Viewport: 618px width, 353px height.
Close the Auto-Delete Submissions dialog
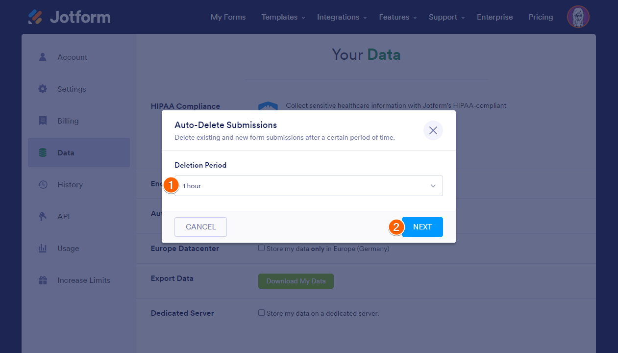(433, 130)
